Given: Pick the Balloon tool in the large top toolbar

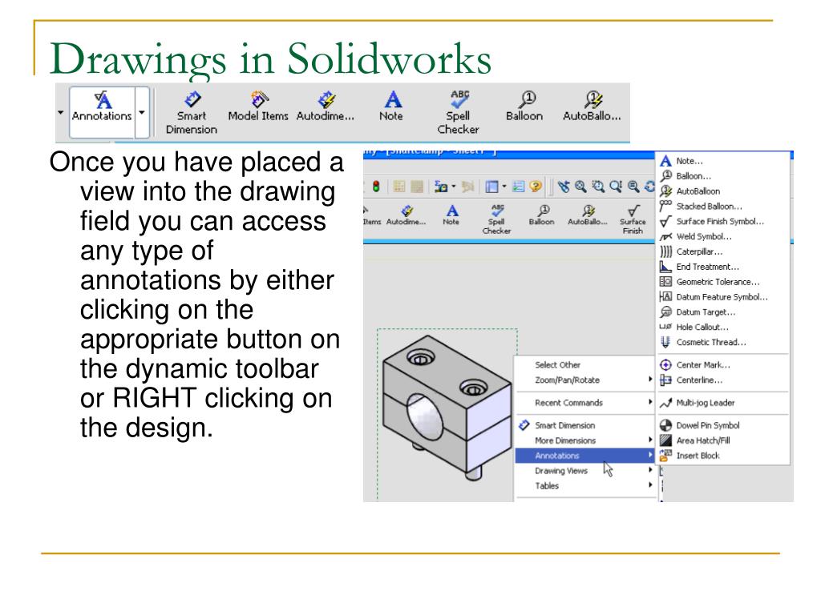Looking at the screenshot, I should (x=524, y=107).
